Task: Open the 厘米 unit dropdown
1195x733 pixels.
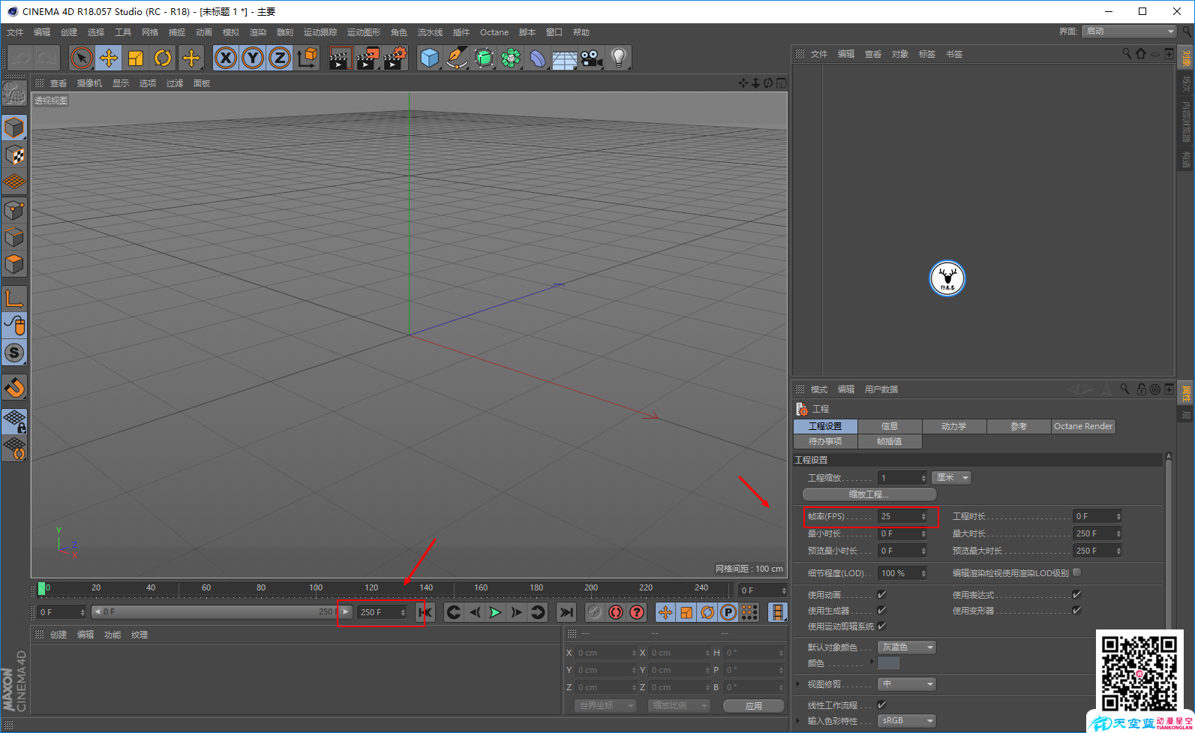Action: [x=952, y=478]
